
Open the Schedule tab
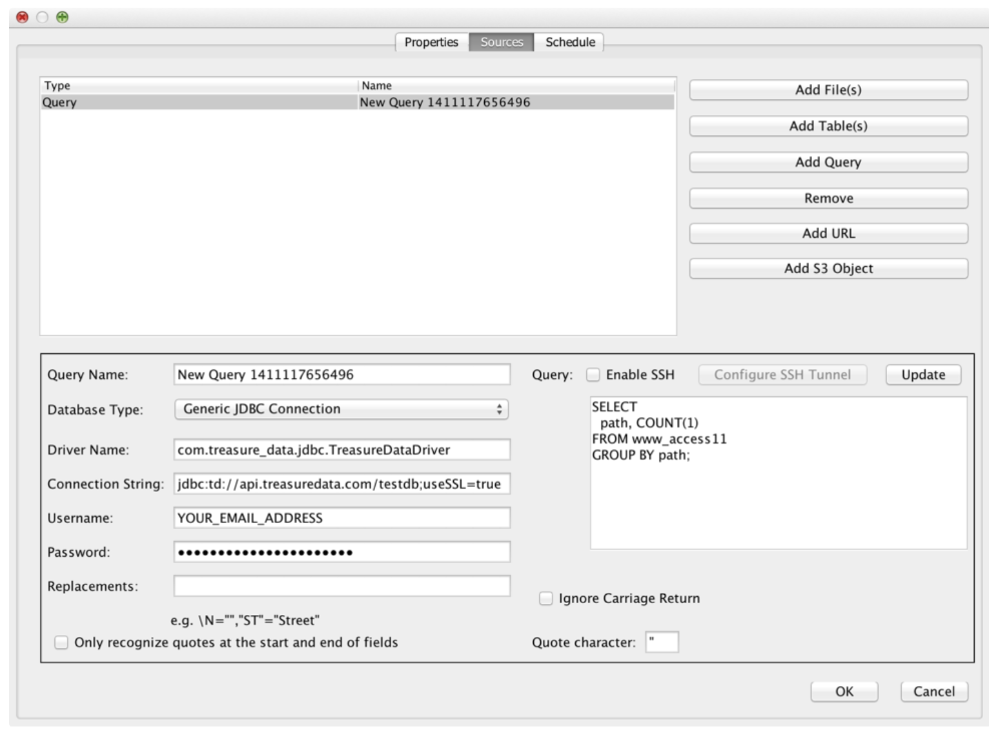(x=570, y=42)
